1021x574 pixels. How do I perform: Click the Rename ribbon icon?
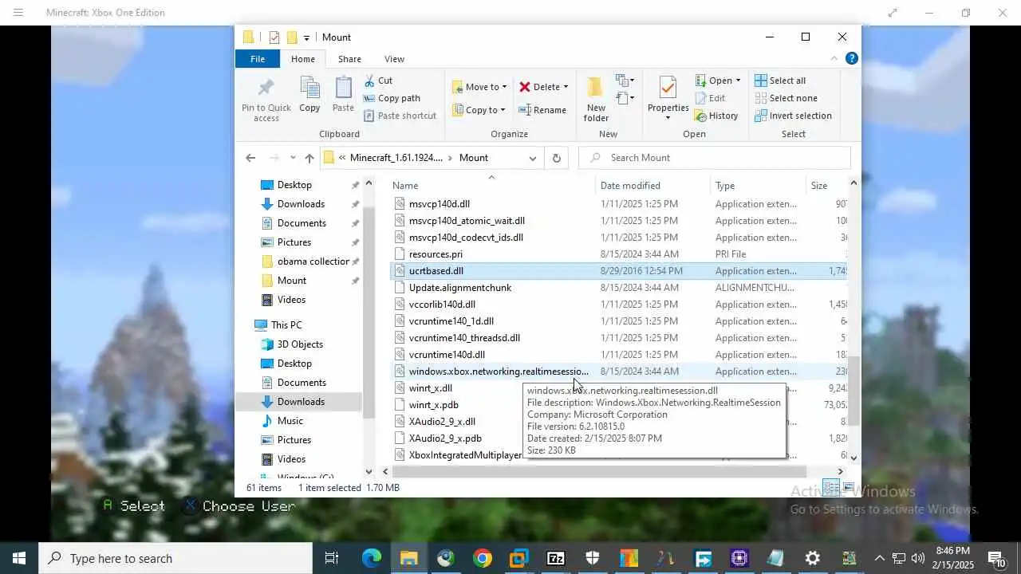[x=524, y=110]
